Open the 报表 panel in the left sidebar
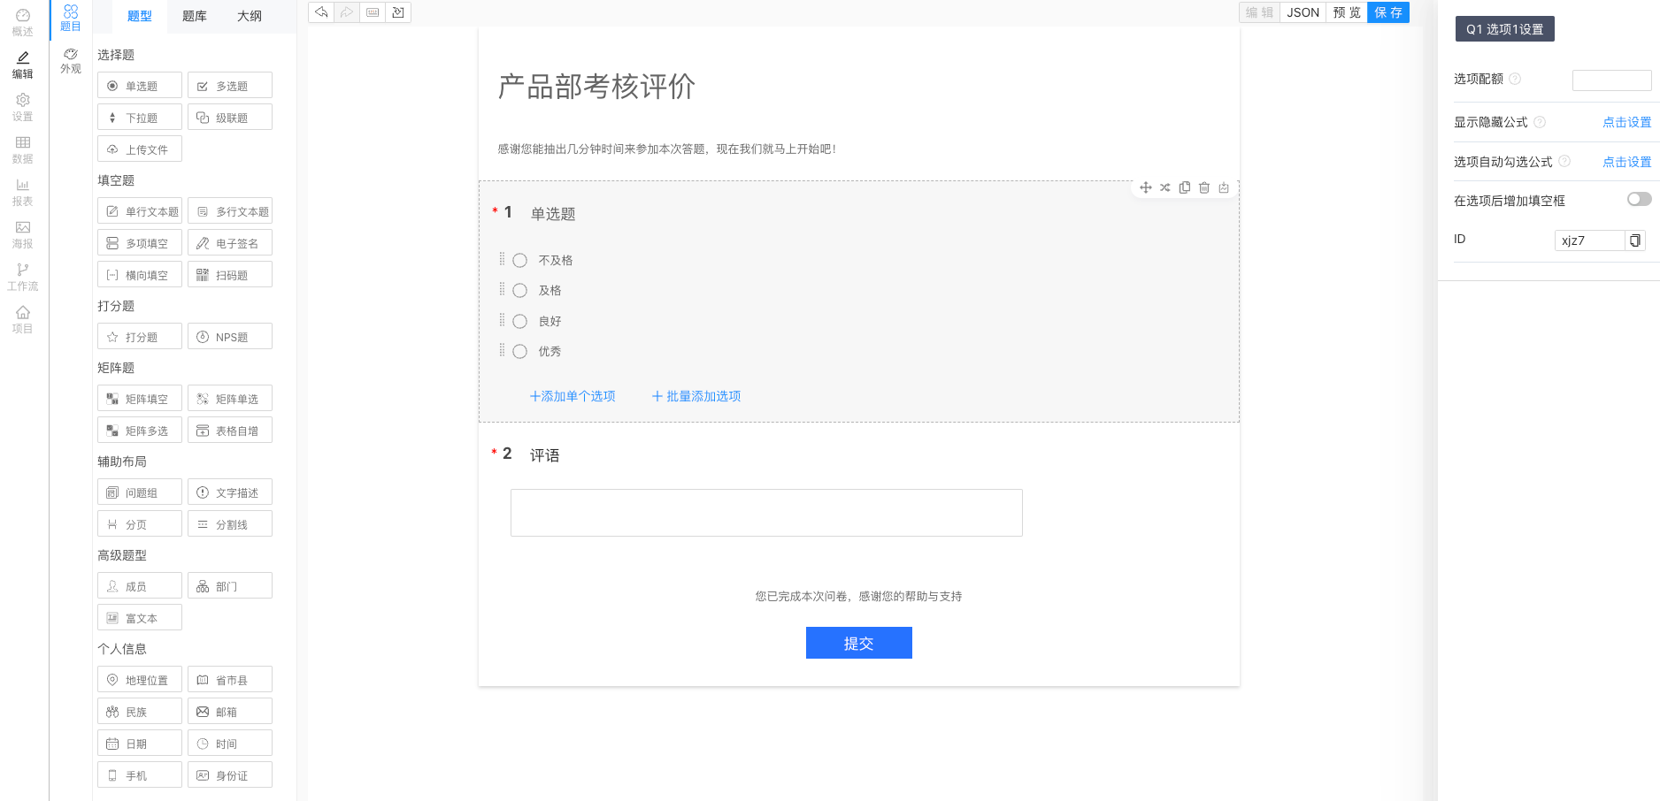 coord(23,191)
